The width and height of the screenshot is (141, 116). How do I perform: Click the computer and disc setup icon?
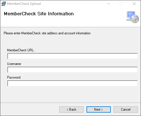[x=133, y=17]
